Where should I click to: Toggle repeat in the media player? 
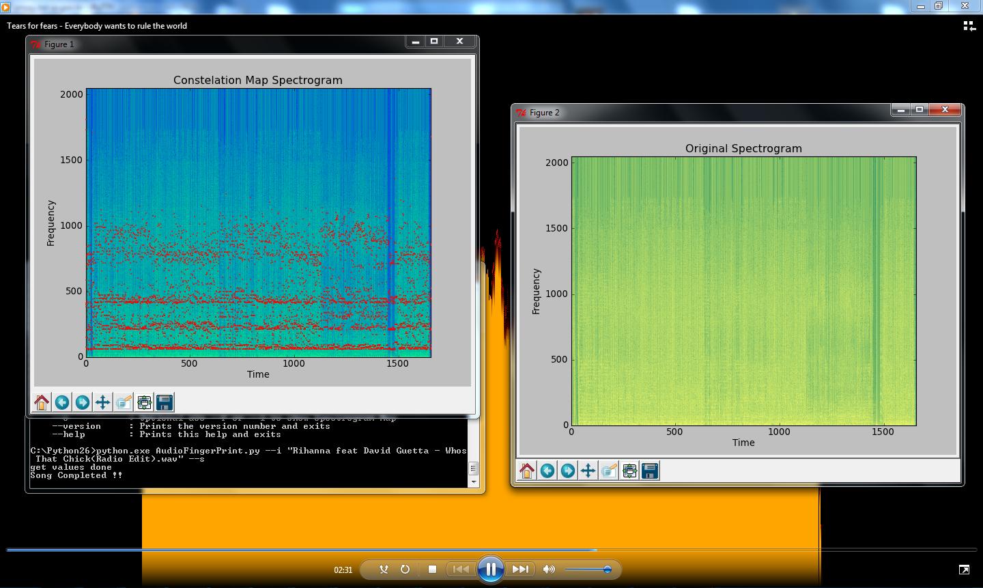pyautogui.click(x=405, y=569)
